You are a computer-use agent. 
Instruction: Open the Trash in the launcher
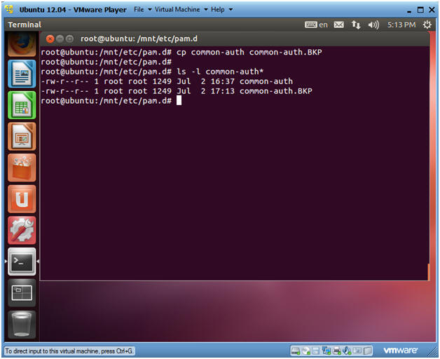click(x=22, y=325)
